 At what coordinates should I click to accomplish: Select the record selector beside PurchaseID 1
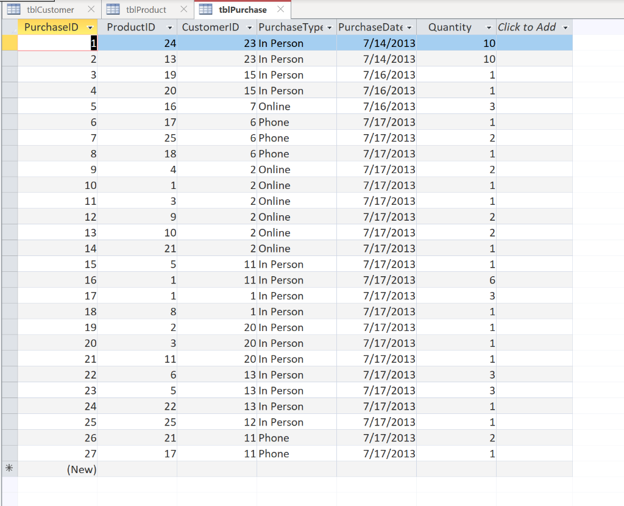click(9, 43)
